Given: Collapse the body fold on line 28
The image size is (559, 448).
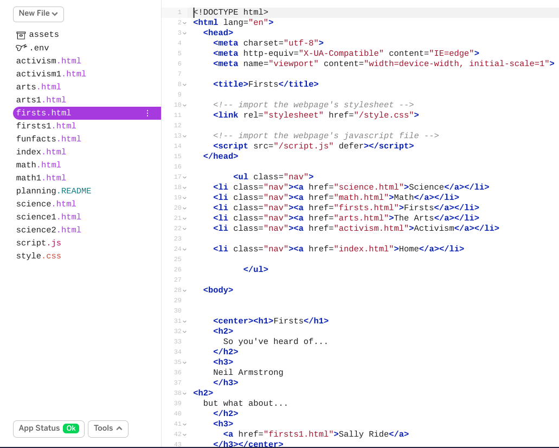Looking at the screenshot, I should [185, 290].
